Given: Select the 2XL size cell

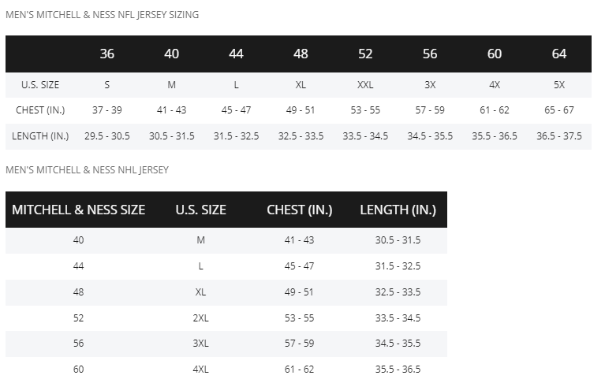Looking at the screenshot, I should pyautogui.click(x=200, y=318).
